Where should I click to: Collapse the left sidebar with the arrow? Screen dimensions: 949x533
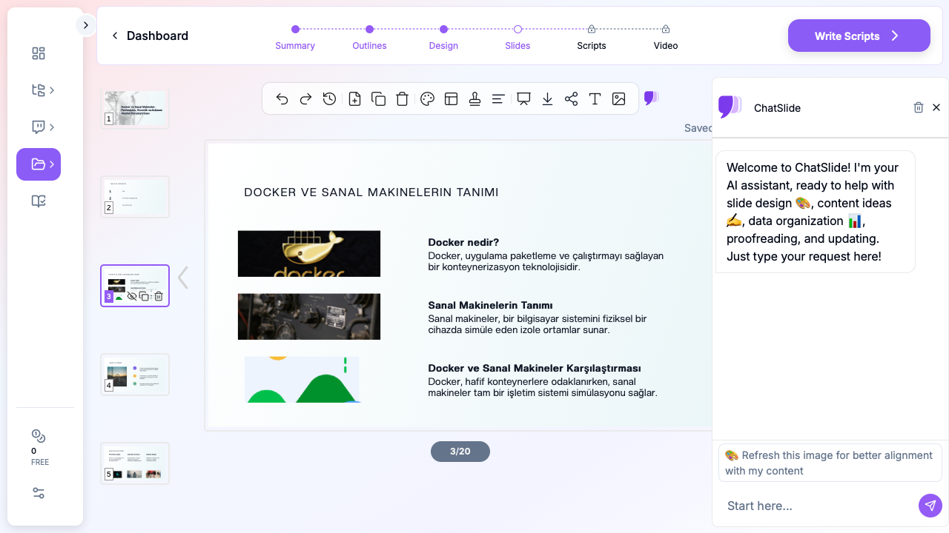[x=86, y=24]
